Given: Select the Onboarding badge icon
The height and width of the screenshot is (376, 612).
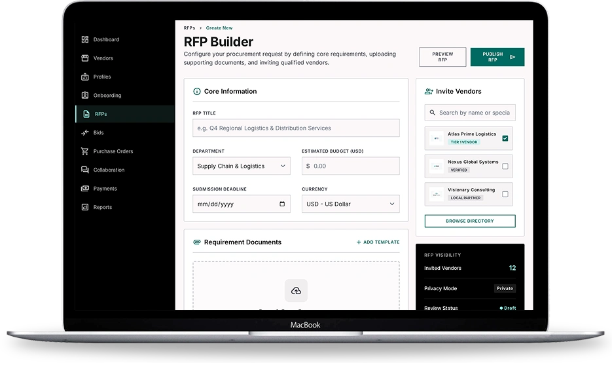Looking at the screenshot, I should tap(84, 95).
